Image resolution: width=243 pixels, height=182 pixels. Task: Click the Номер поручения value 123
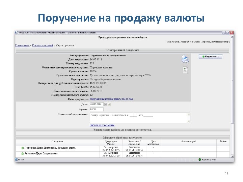[92, 63]
